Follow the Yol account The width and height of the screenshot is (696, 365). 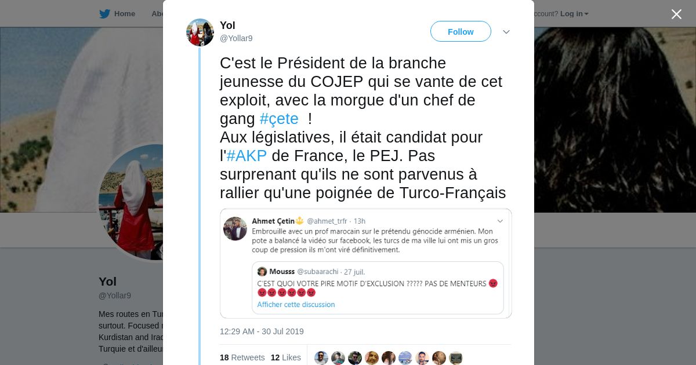pyautogui.click(x=461, y=32)
